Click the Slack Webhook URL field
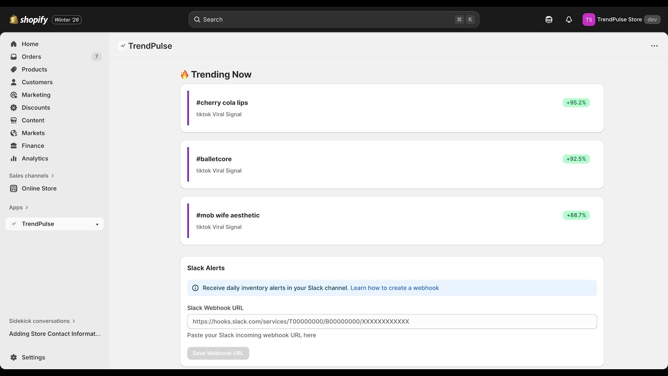The width and height of the screenshot is (668, 376). tap(392, 322)
